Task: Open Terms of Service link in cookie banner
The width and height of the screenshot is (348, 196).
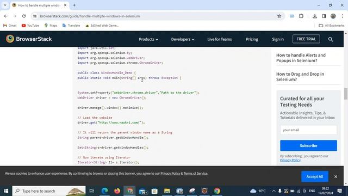Action: 195,173
